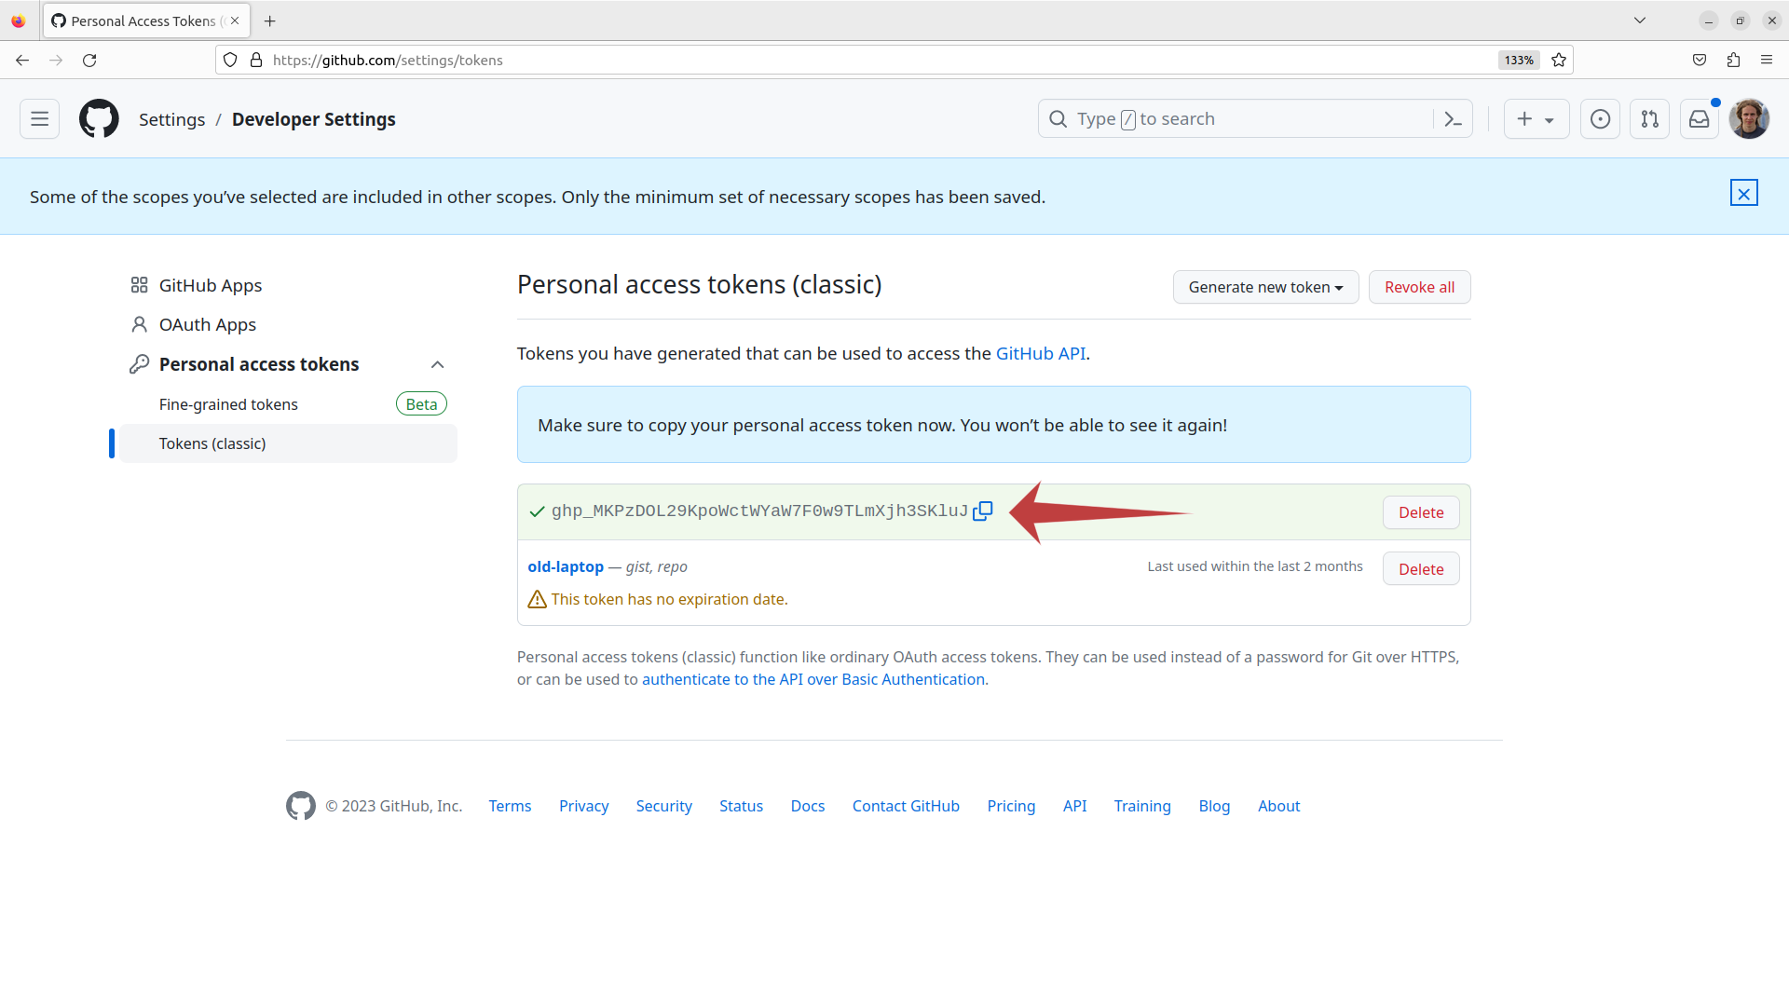Open Training footer link
1789x981 pixels.
(x=1142, y=806)
